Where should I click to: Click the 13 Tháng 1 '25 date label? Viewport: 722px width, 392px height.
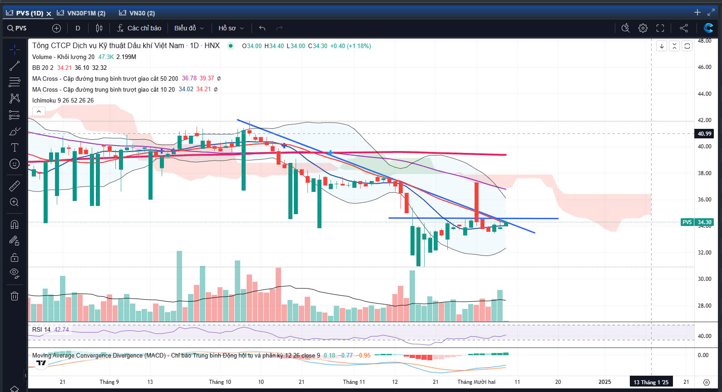tap(651, 382)
